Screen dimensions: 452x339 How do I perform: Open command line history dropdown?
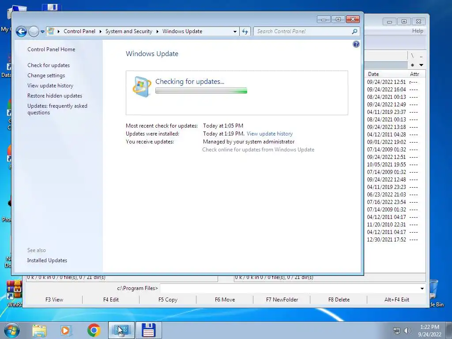coord(422,288)
